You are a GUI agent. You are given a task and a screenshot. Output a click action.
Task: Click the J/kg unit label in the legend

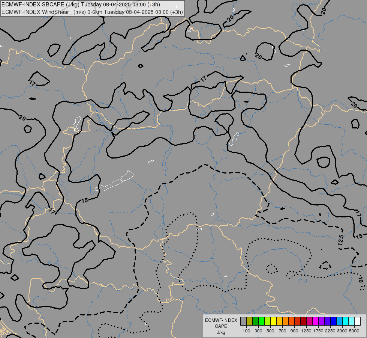[221, 332]
